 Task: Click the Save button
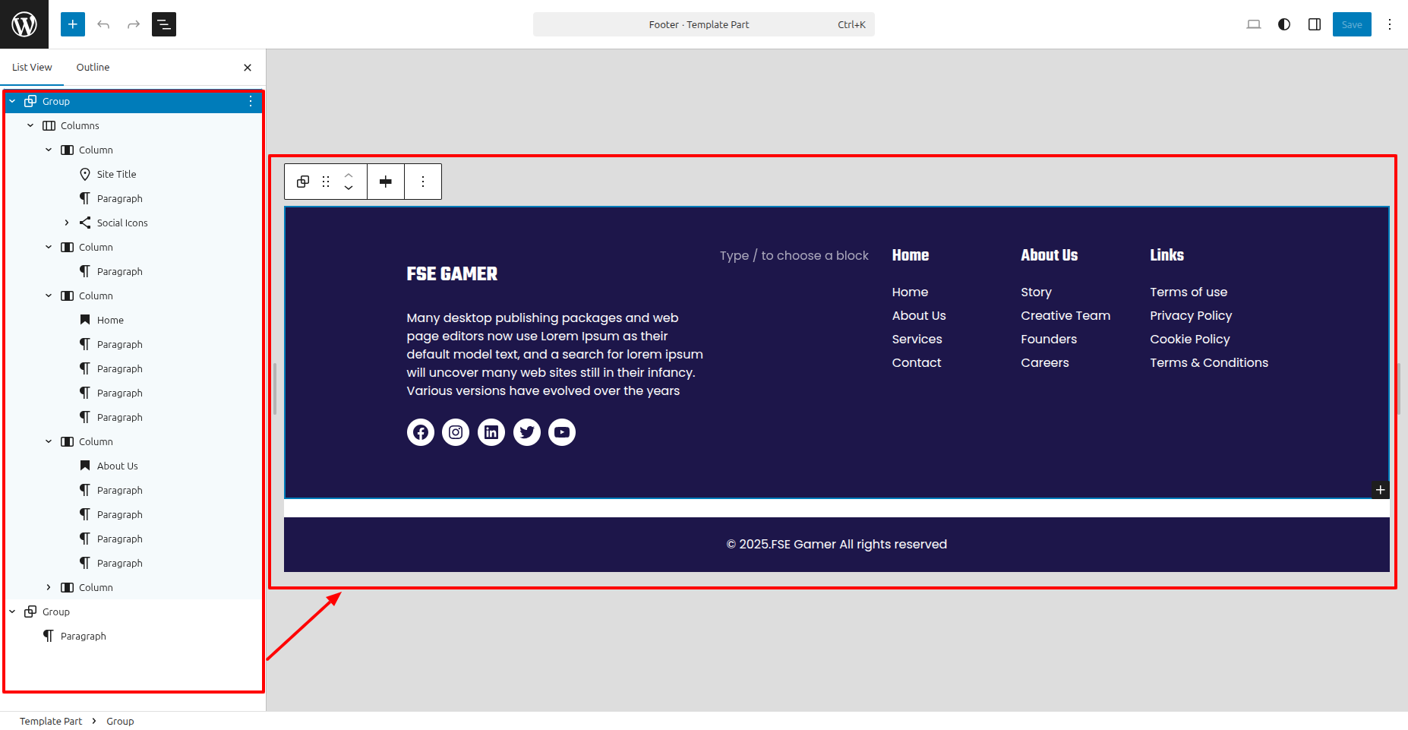click(x=1352, y=24)
